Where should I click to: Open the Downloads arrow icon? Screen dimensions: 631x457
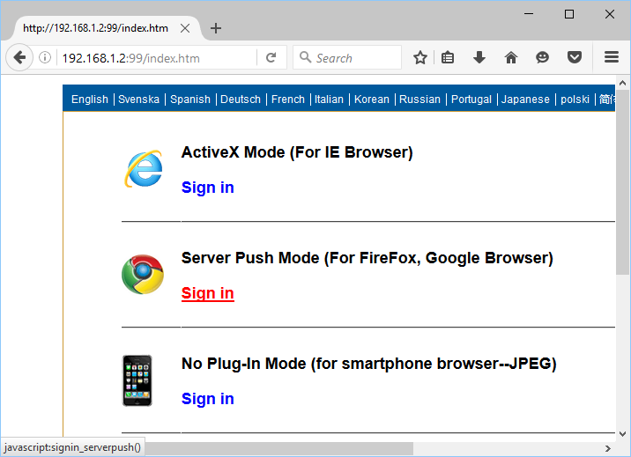point(479,58)
